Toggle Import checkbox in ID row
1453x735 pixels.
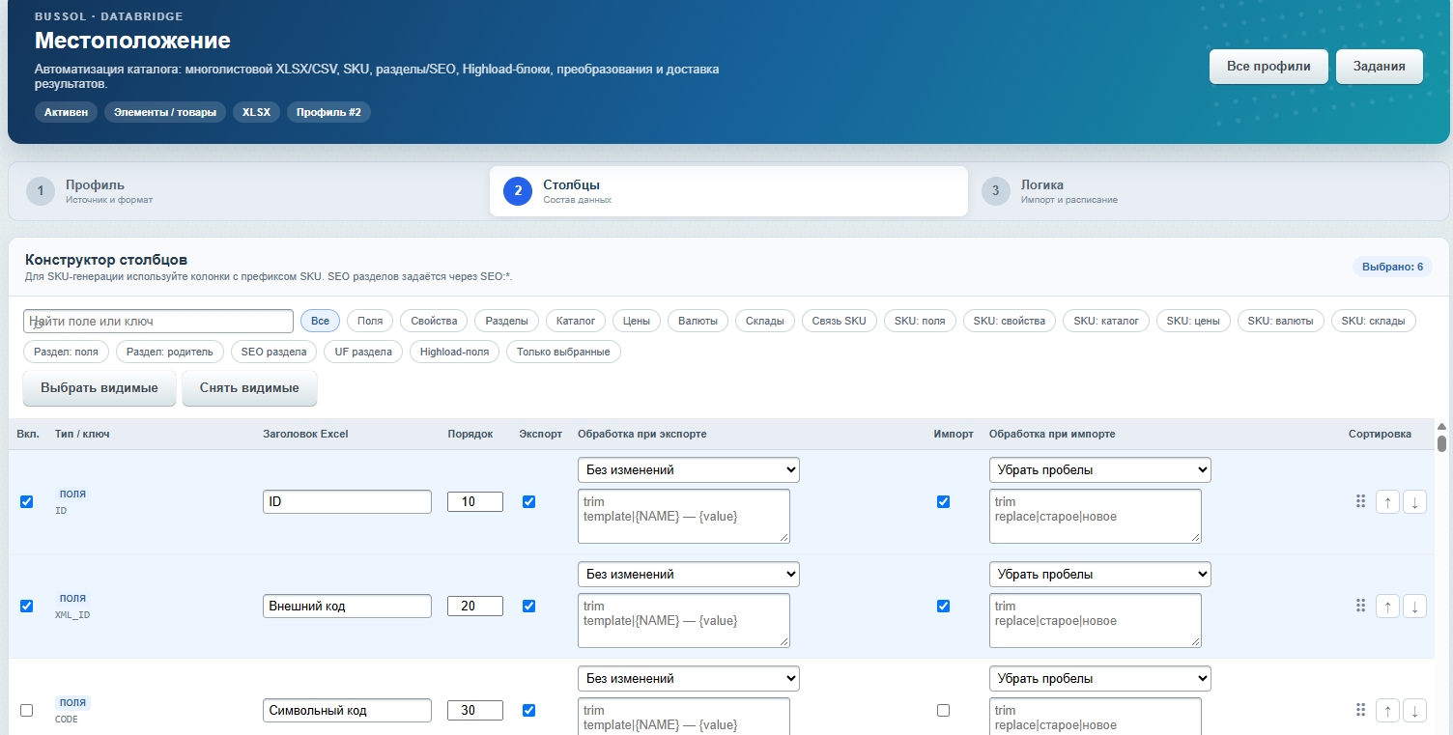point(943,501)
